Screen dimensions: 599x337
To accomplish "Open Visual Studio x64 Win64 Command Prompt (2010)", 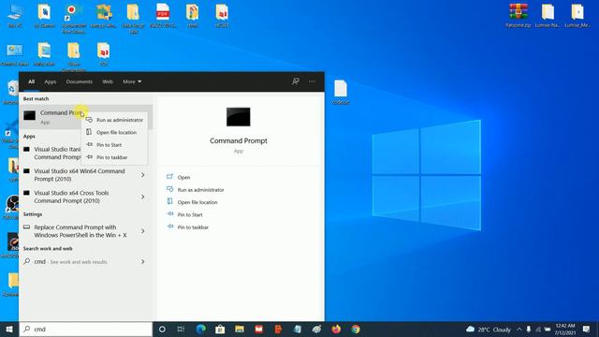I will coord(79,175).
